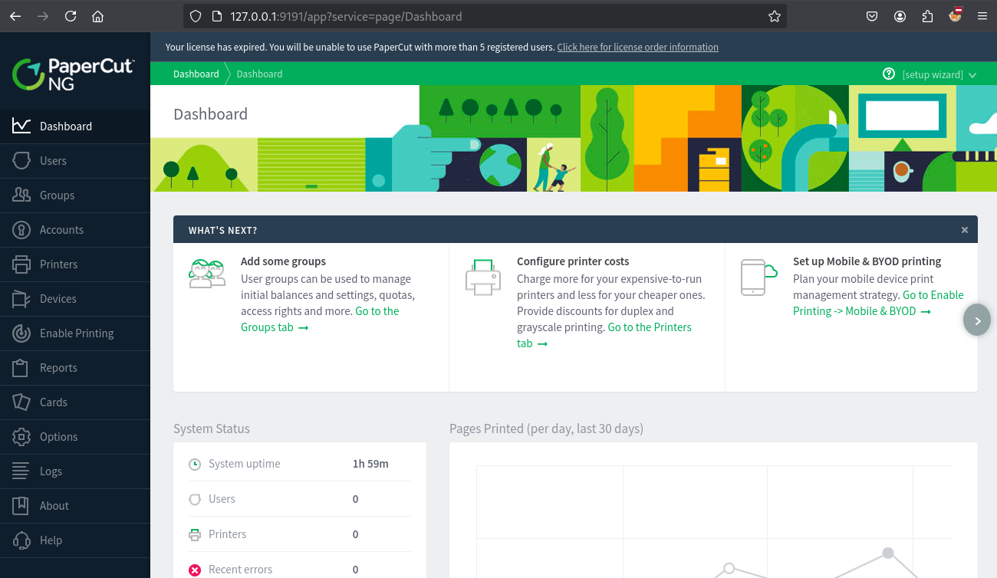Open the browser extensions puzzle icon
This screenshot has height=578, width=997.
tap(927, 16)
